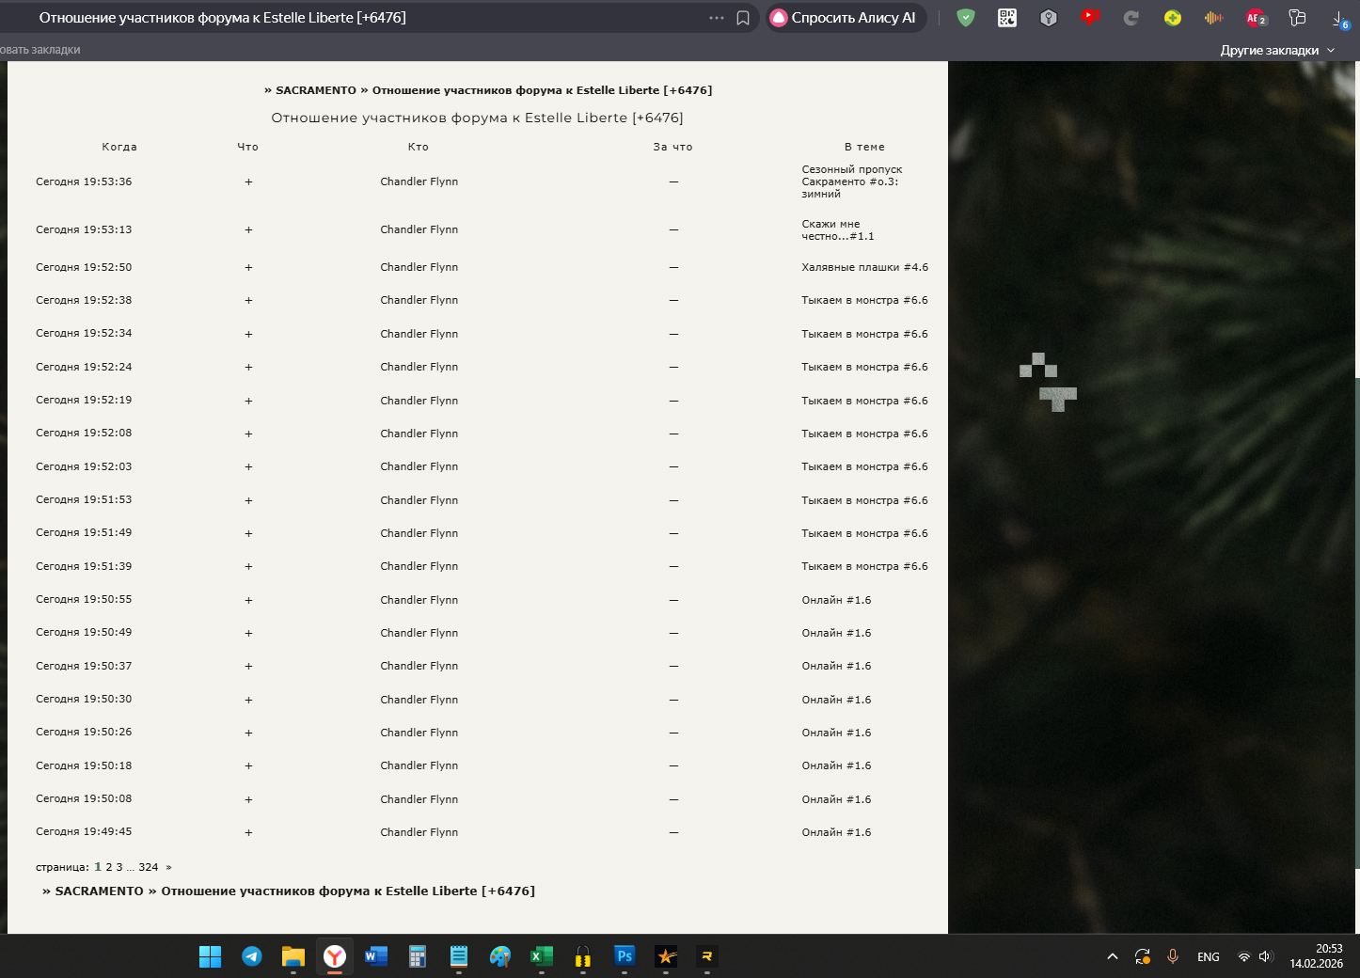Open the QR code extension

pos(1007,18)
